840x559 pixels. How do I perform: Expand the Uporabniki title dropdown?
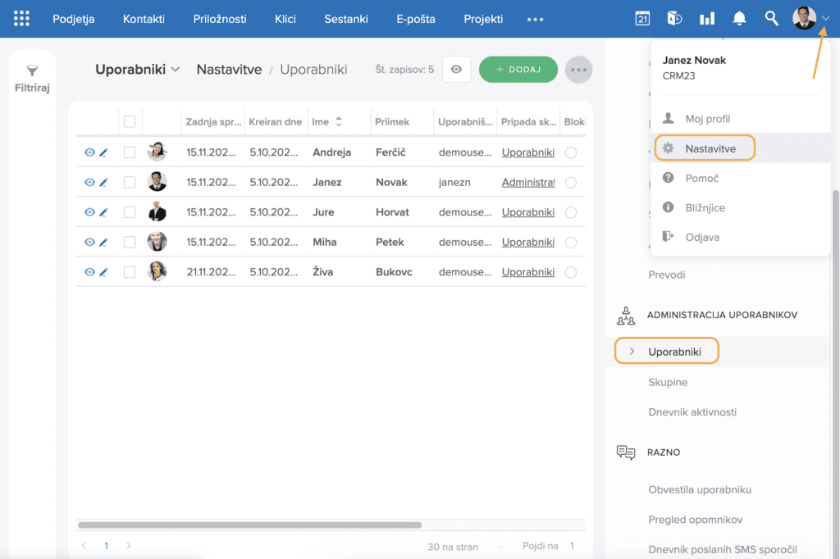click(175, 70)
